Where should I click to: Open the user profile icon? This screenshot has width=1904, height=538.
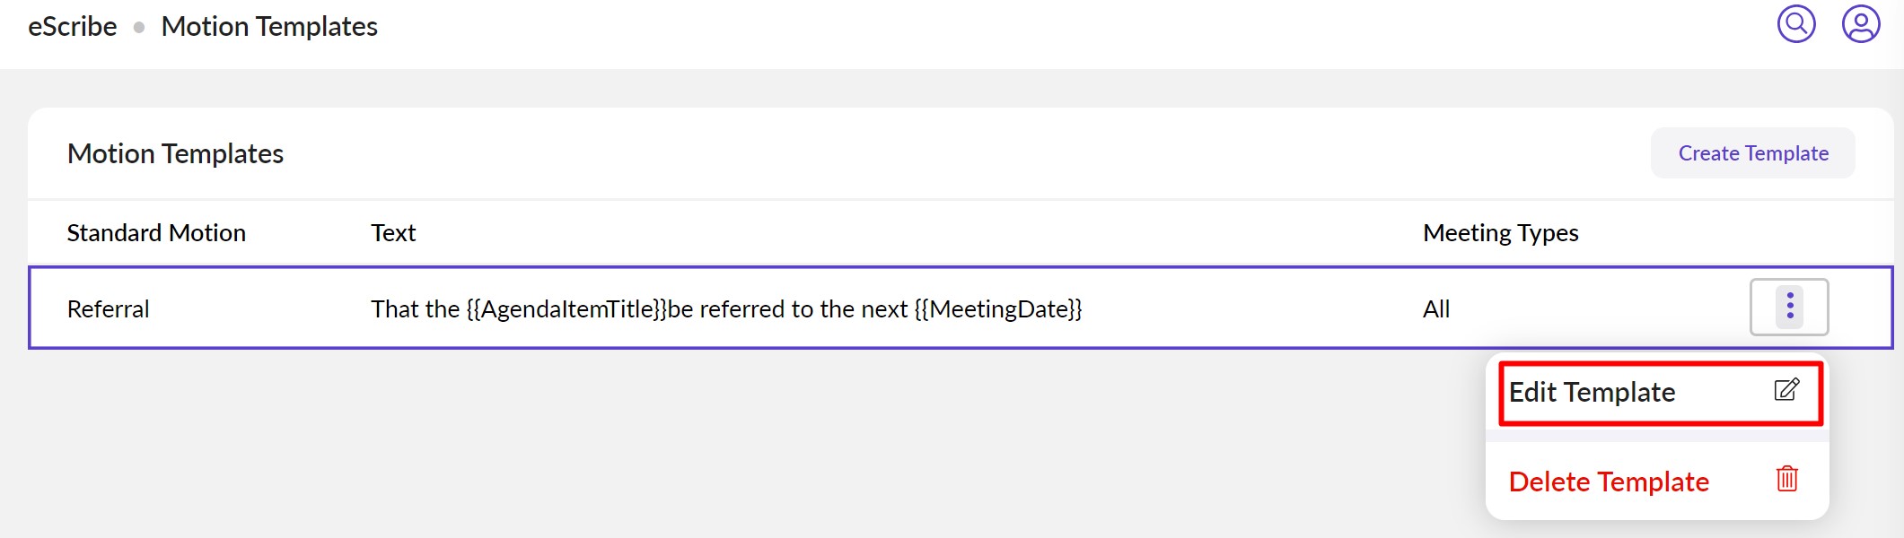tap(1861, 24)
